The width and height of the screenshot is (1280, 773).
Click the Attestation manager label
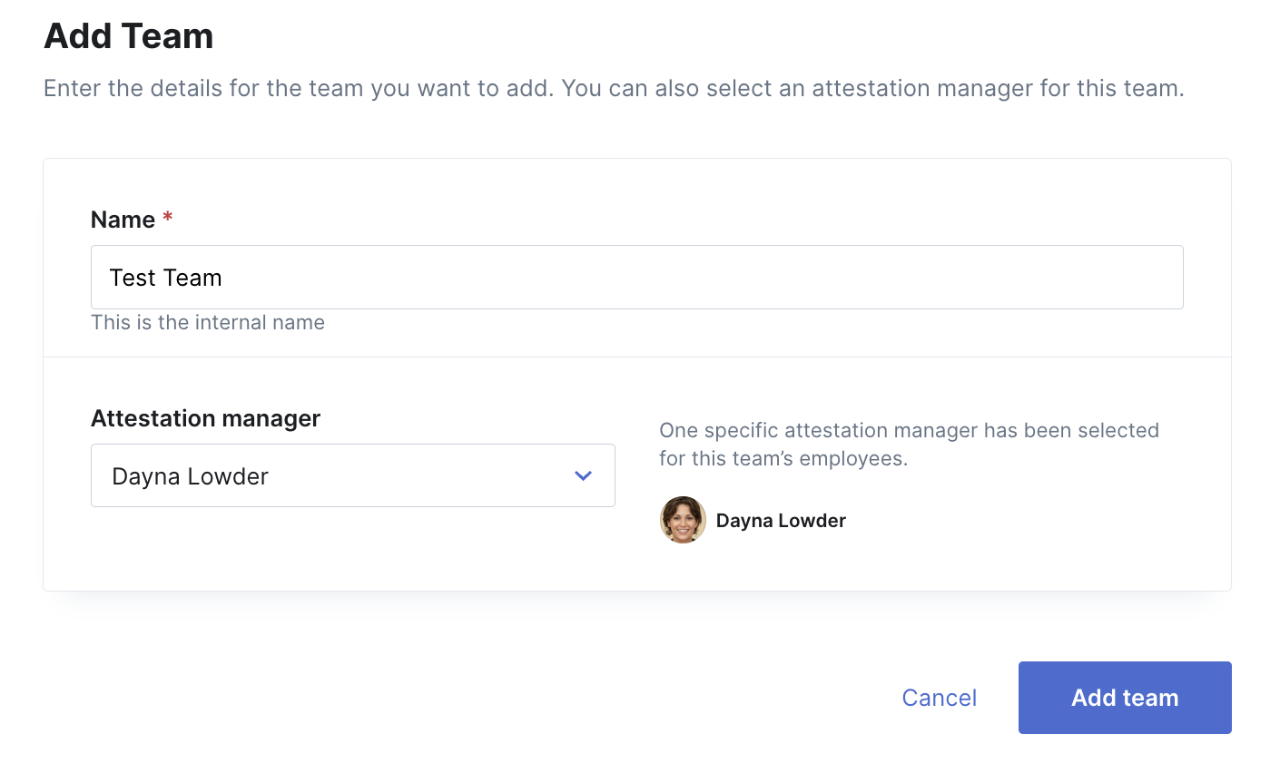pos(205,418)
